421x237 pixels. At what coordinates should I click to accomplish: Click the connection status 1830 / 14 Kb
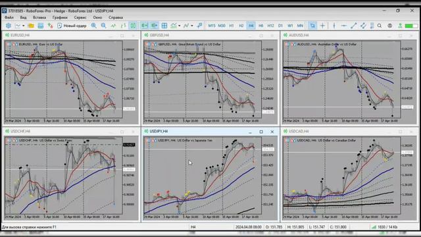point(384,227)
